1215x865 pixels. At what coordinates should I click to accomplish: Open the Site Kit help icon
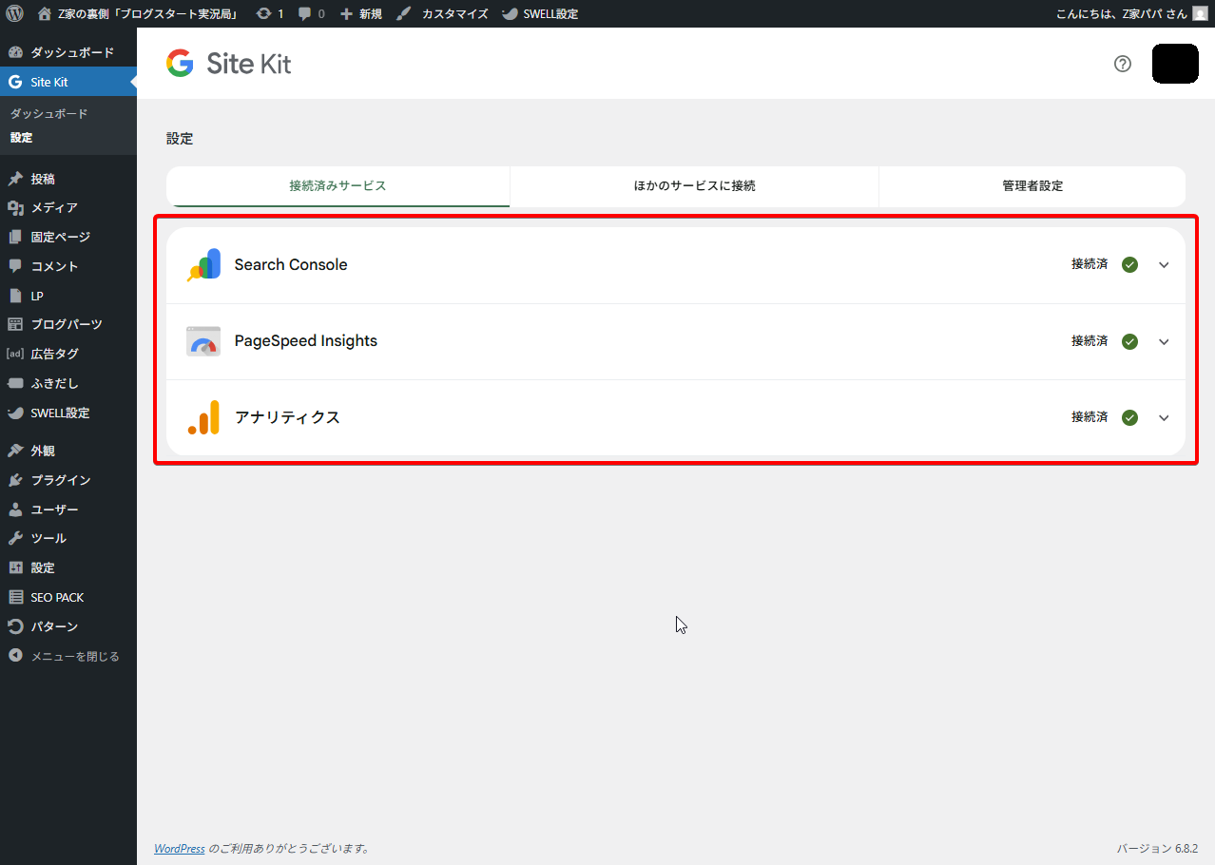[1123, 64]
